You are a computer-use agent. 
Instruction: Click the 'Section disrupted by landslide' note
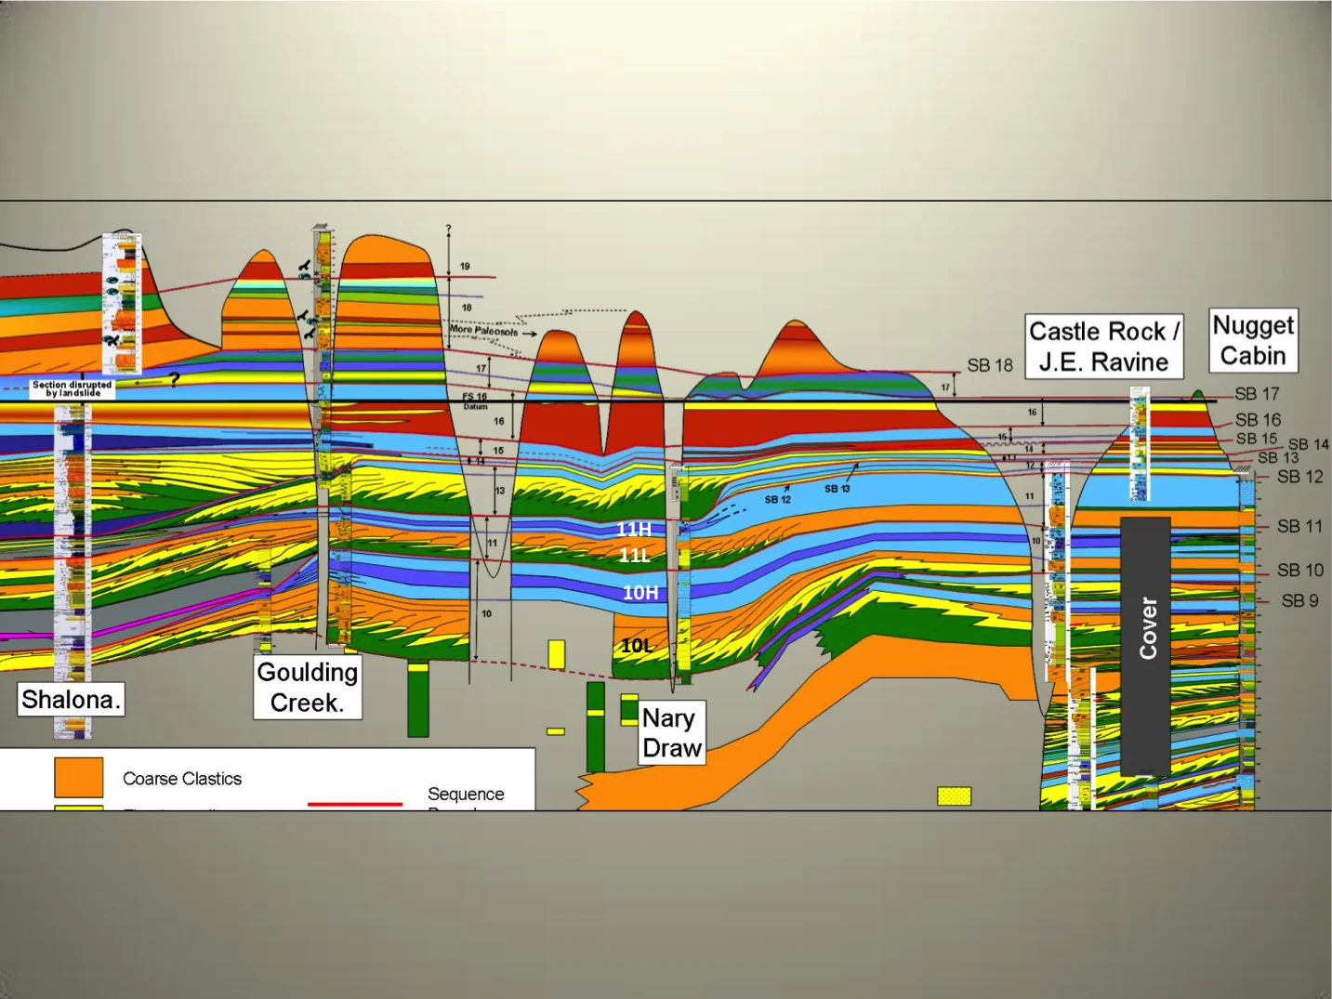pos(73,388)
